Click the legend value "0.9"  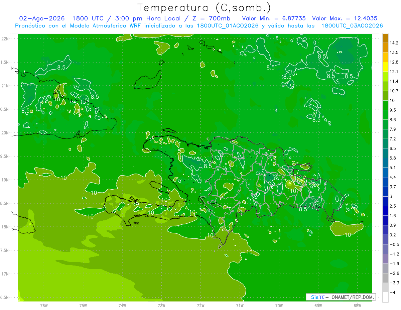[x=393, y=225]
